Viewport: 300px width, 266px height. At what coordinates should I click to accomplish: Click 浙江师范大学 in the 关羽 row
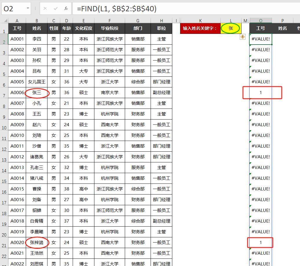[110, 50]
